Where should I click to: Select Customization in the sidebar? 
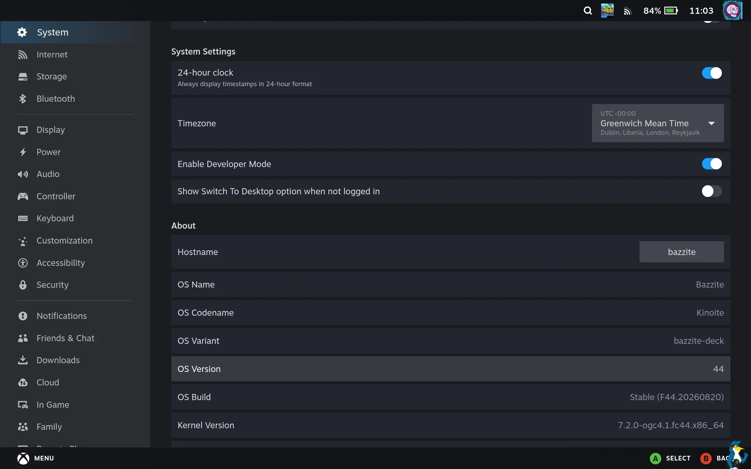click(x=75, y=241)
